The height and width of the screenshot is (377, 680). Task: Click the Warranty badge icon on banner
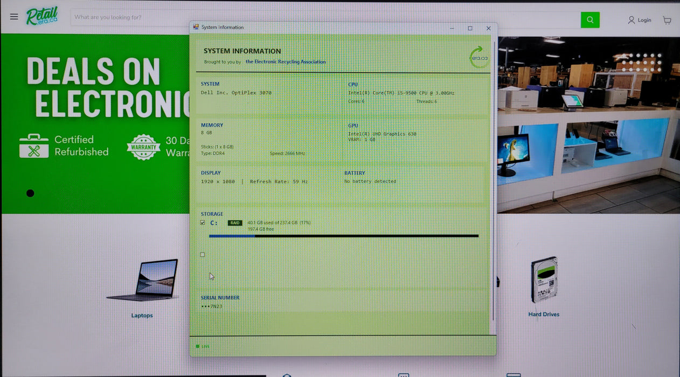tap(143, 147)
